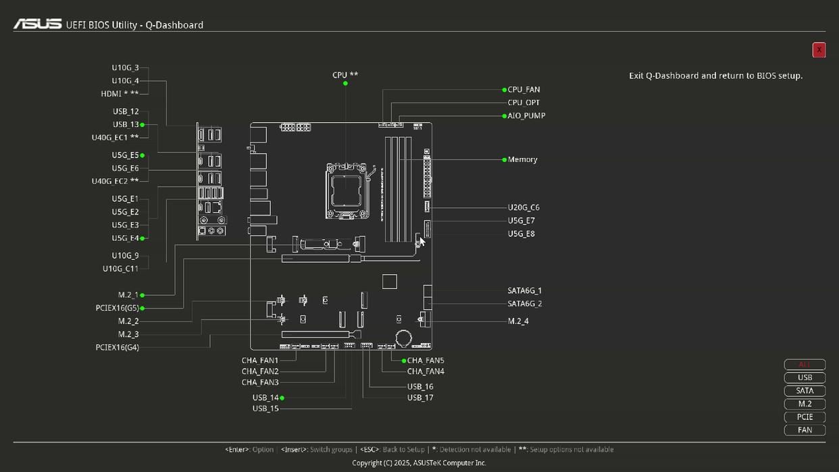Select the USB_16 header label
Viewport: 839px width, 472px height.
420,387
